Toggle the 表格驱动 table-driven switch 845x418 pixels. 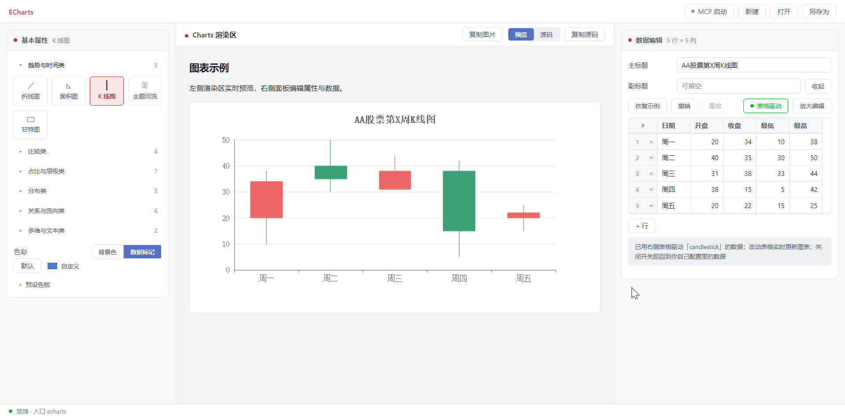(x=765, y=106)
